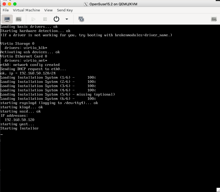Open the Virtual Machine menu
220x192 pixels.
pos(27,10)
